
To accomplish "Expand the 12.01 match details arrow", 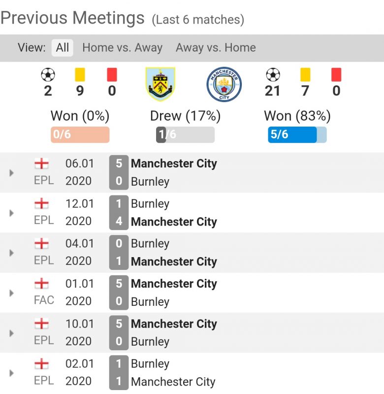I will (x=12, y=213).
